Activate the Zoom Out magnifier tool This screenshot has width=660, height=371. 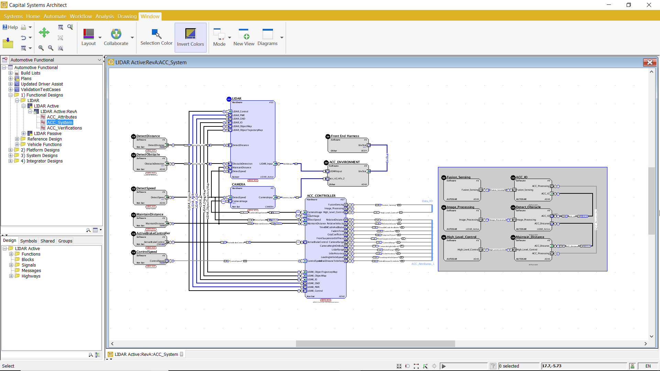point(51,48)
